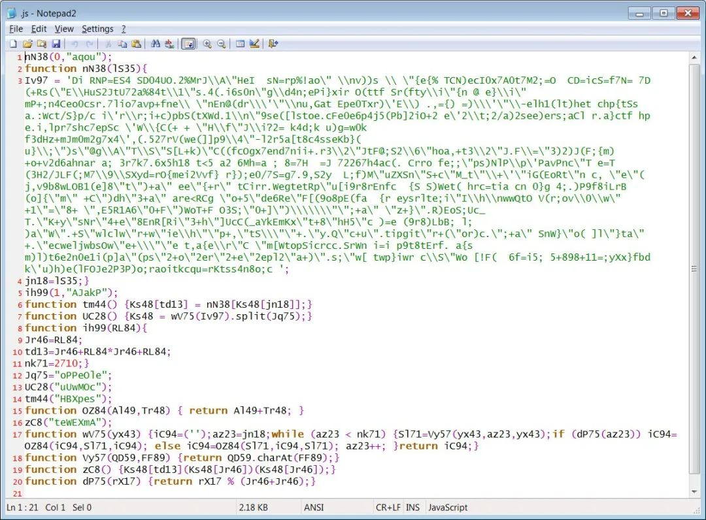Click the Notepad2 app icon in title bar

pyautogui.click(x=12, y=13)
